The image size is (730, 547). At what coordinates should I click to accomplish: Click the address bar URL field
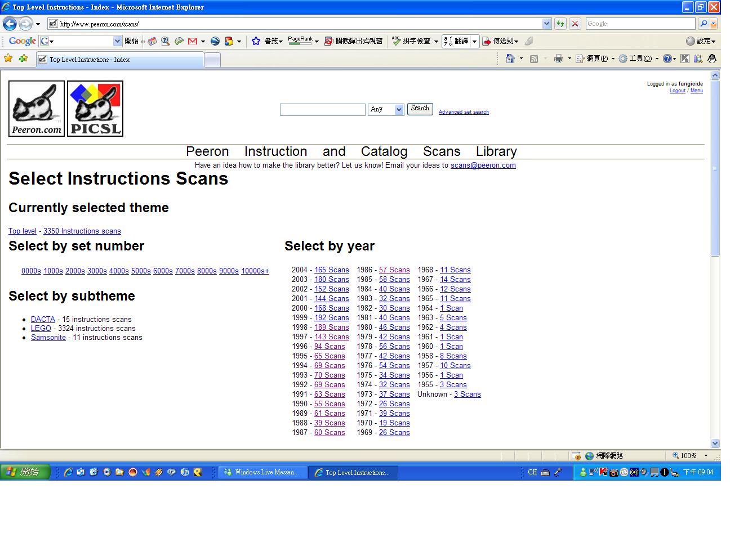point(301,24)
